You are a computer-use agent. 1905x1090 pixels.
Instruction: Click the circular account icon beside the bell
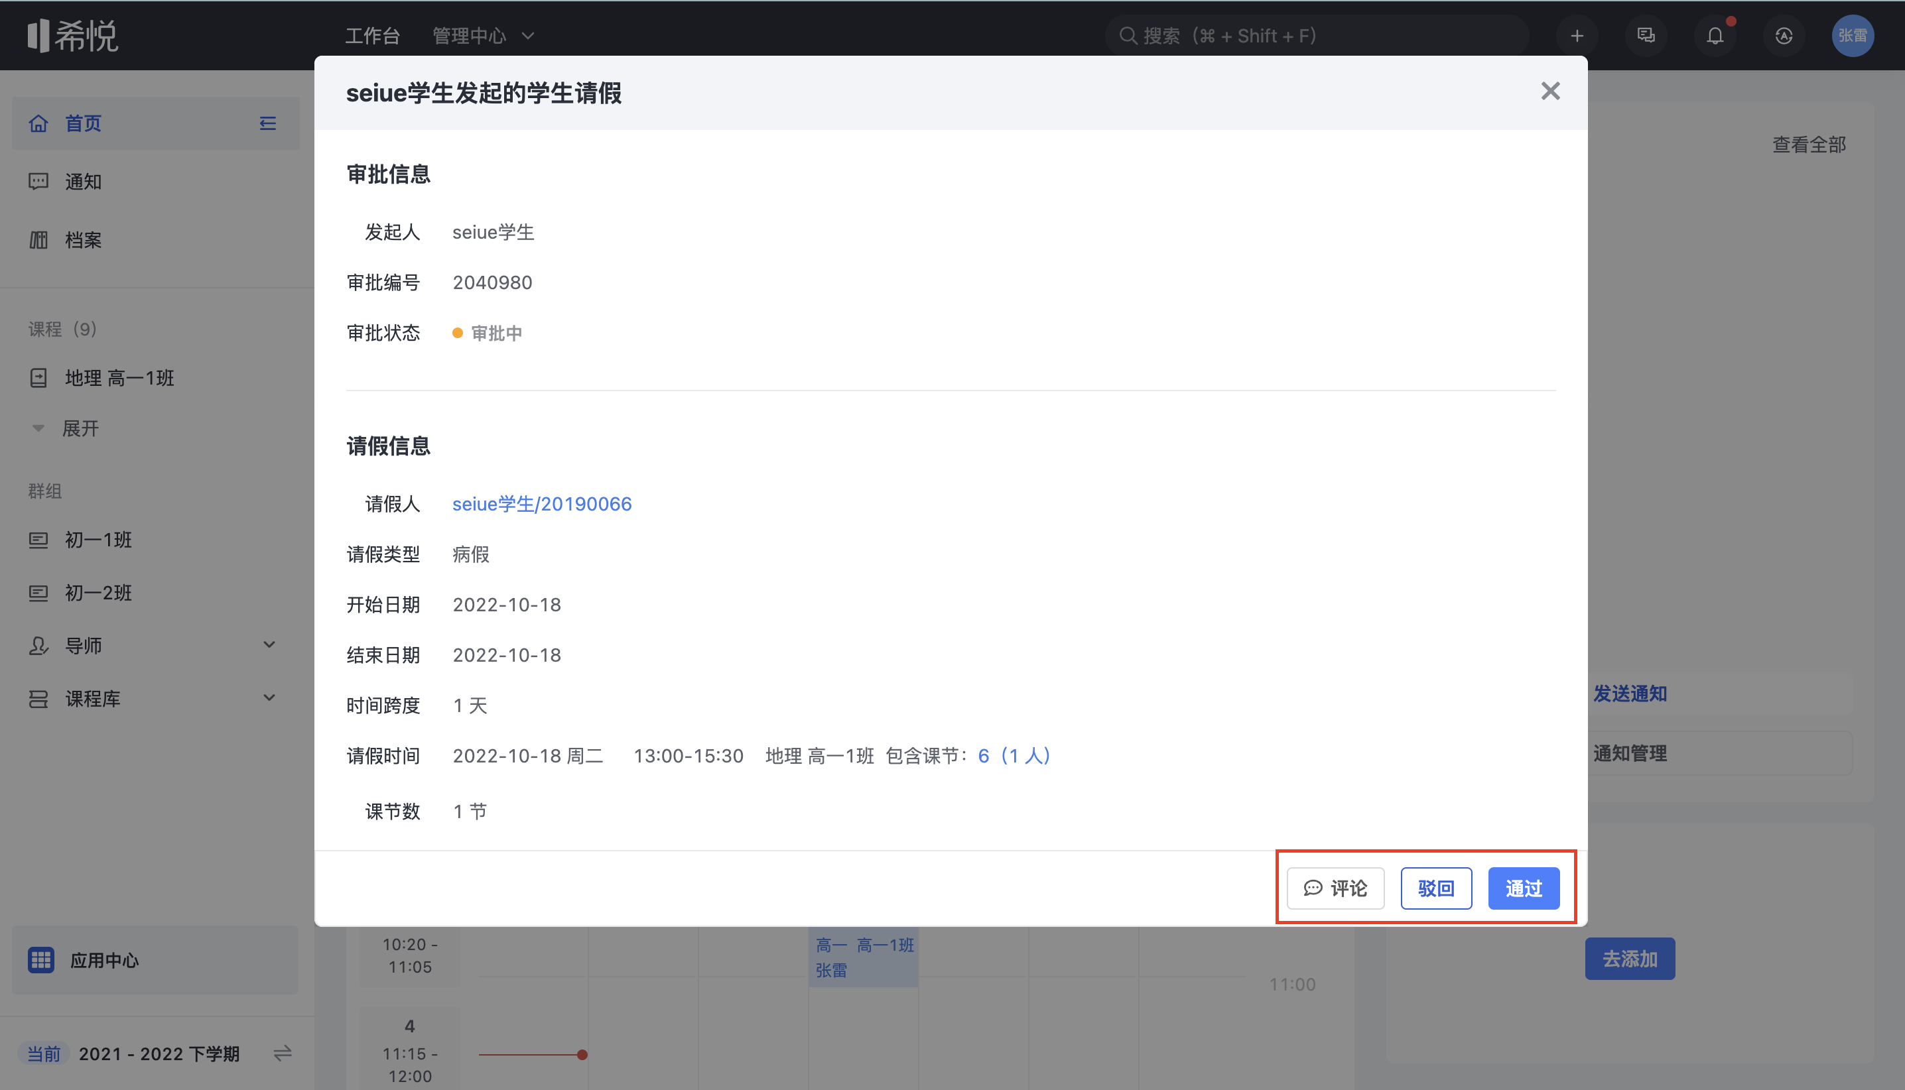(1783, 35)
